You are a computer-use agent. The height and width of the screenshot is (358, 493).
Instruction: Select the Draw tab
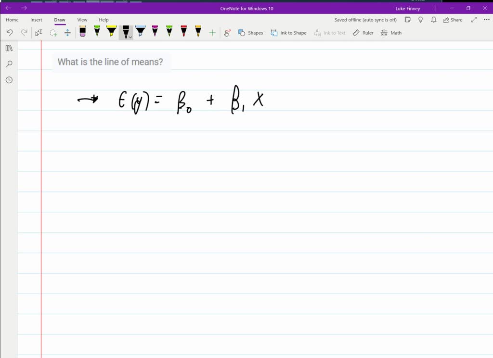tap(60, 20)
